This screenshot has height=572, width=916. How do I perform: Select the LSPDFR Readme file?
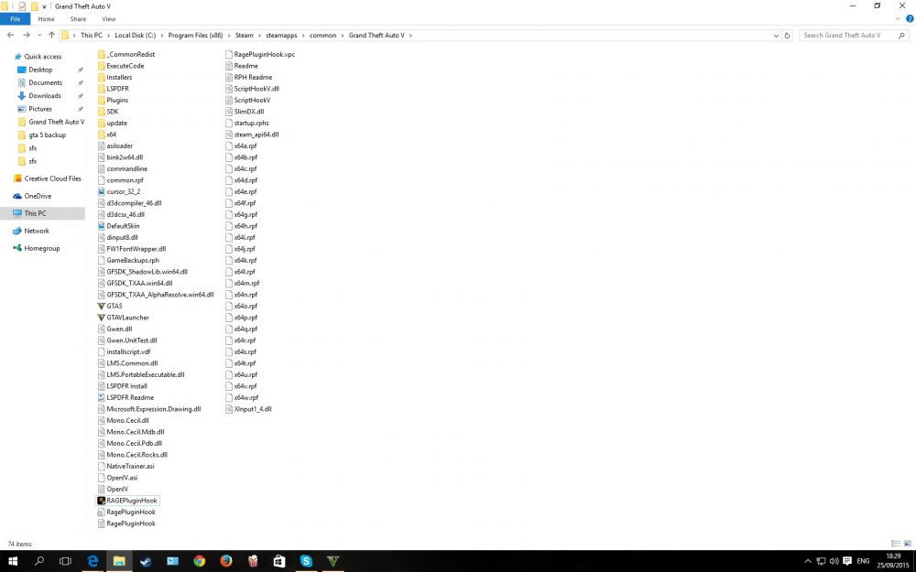pyautogui.click(x=125, y=397)
